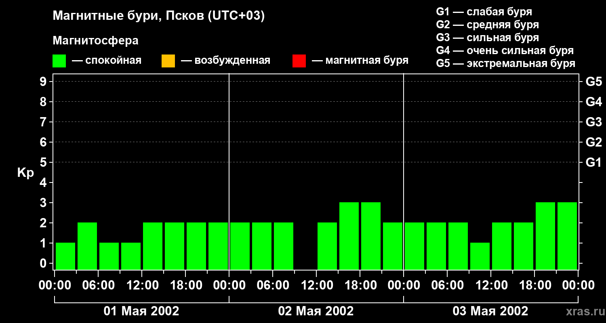The width and height of the screenshot is (606, 323).
Task: Click the 18:00–21:00 bar on 02 Мая
Action: coord(371,236)
